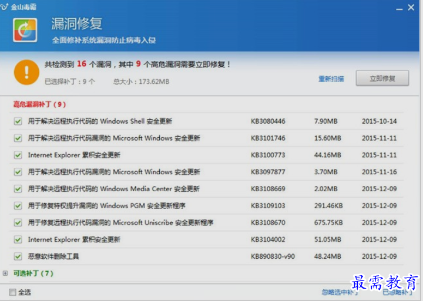Click the 重新扫描 rescan link

331,79
